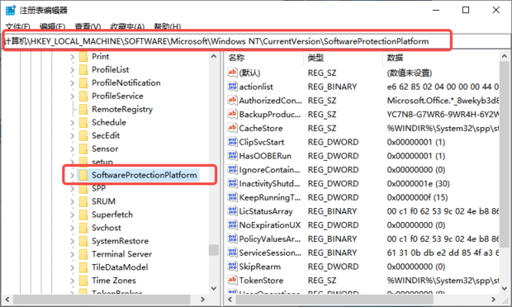Select the SkipRearm DWORD value icon
512x307 pixels.
coord(232,267)
